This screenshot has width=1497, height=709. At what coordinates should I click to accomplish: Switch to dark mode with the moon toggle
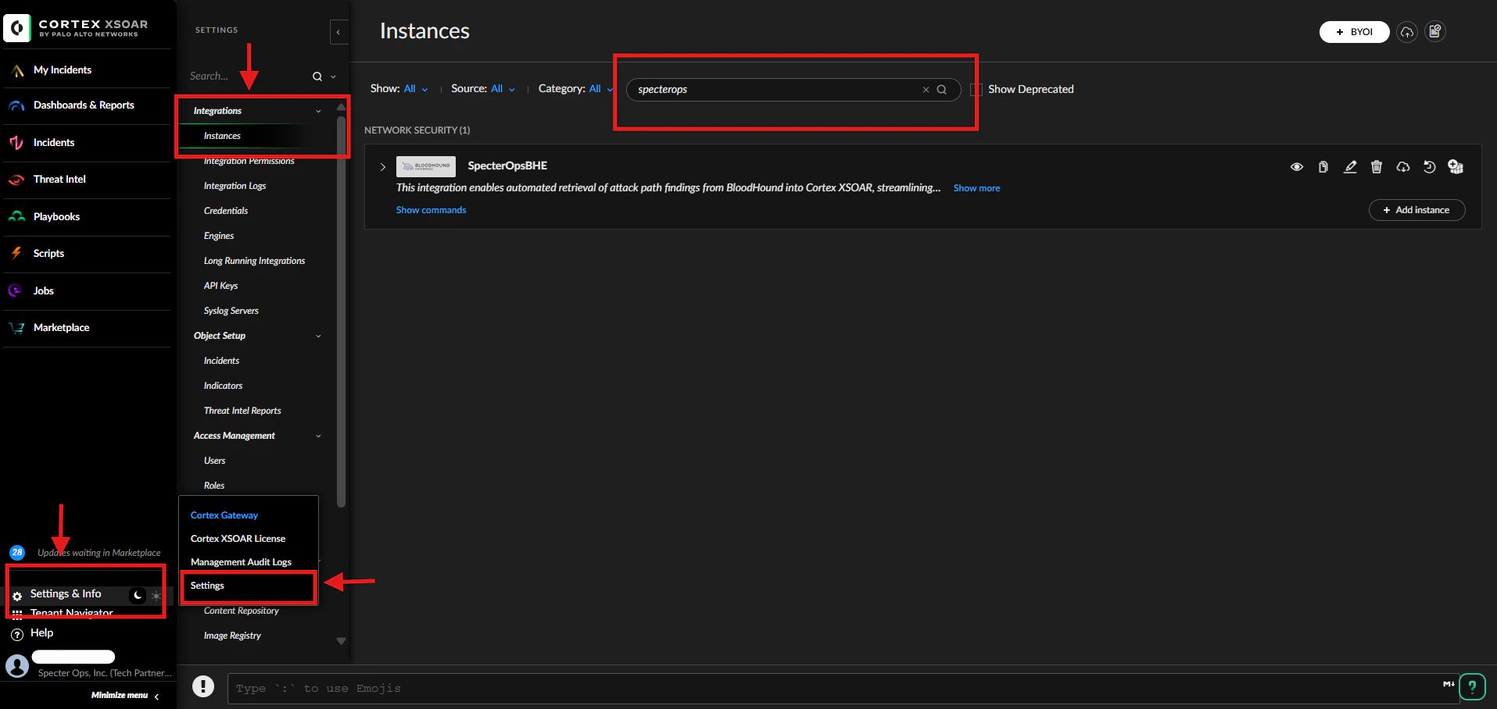tap(137, 595)
